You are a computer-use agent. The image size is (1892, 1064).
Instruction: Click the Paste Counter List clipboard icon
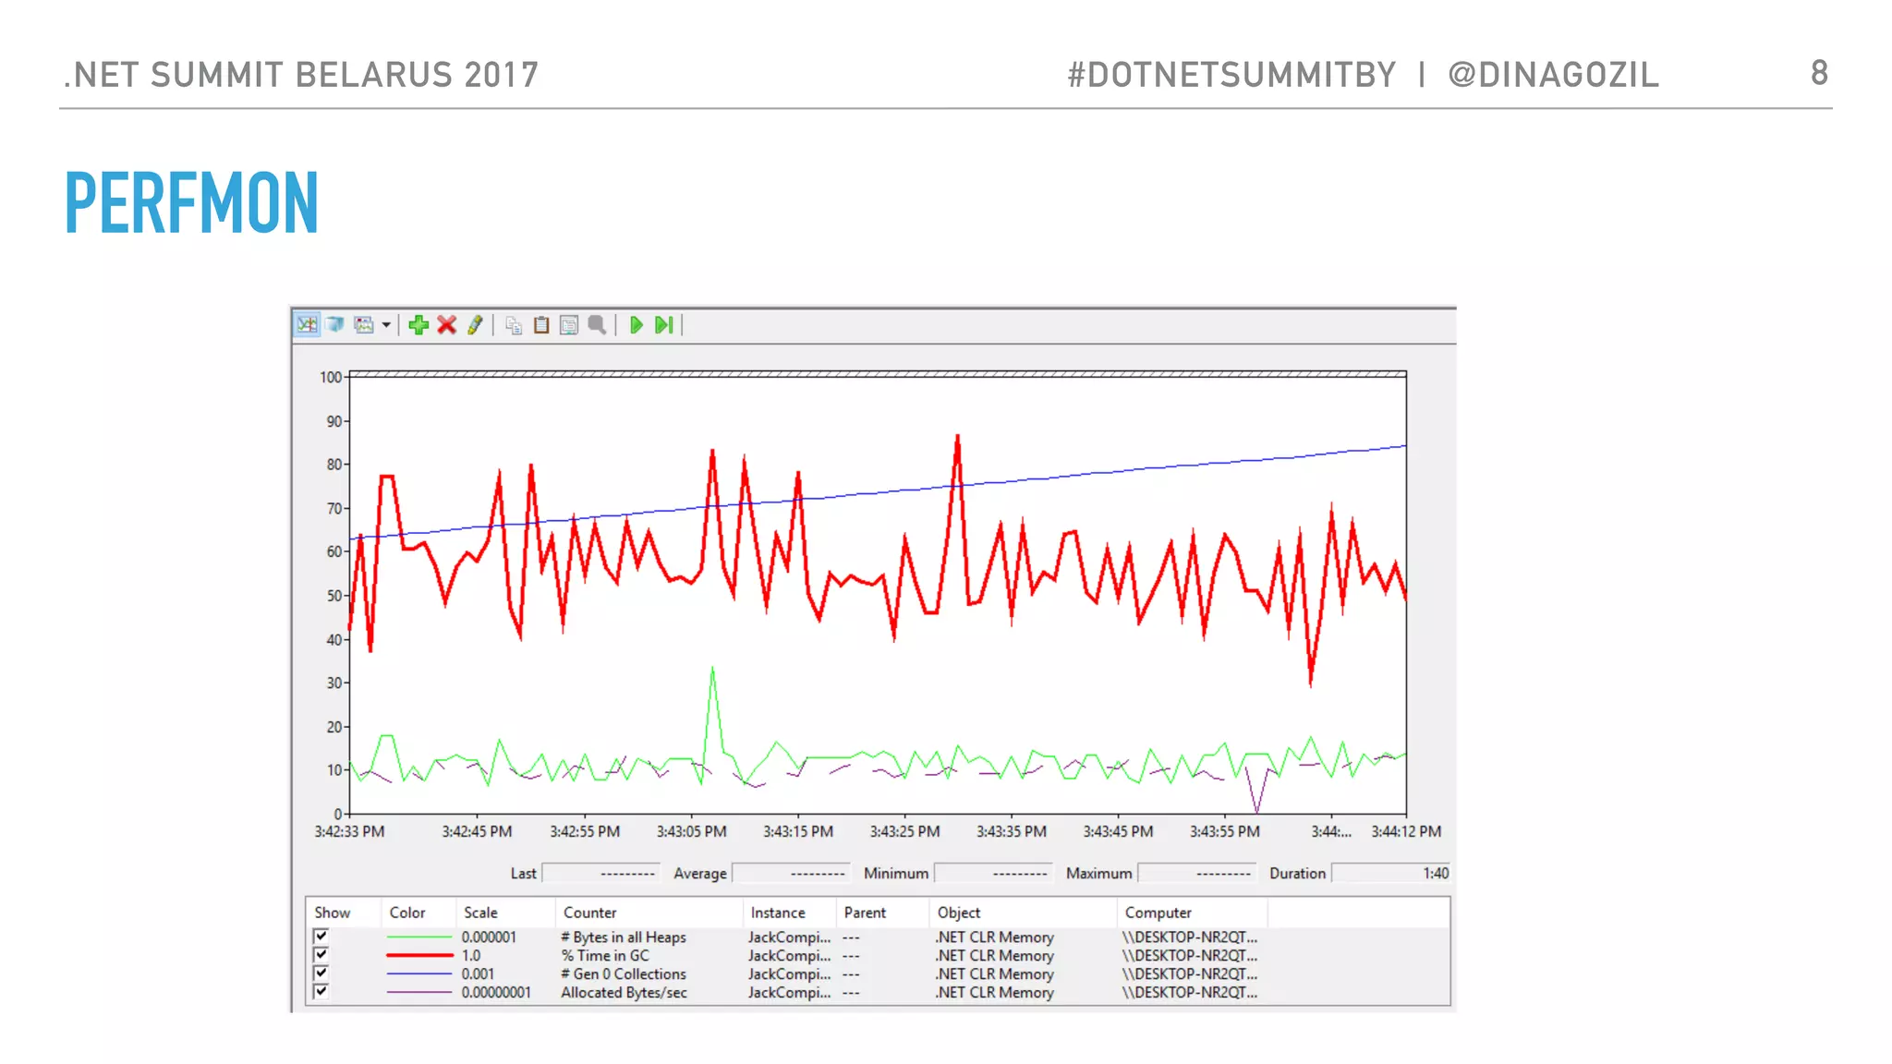[541, 325]
